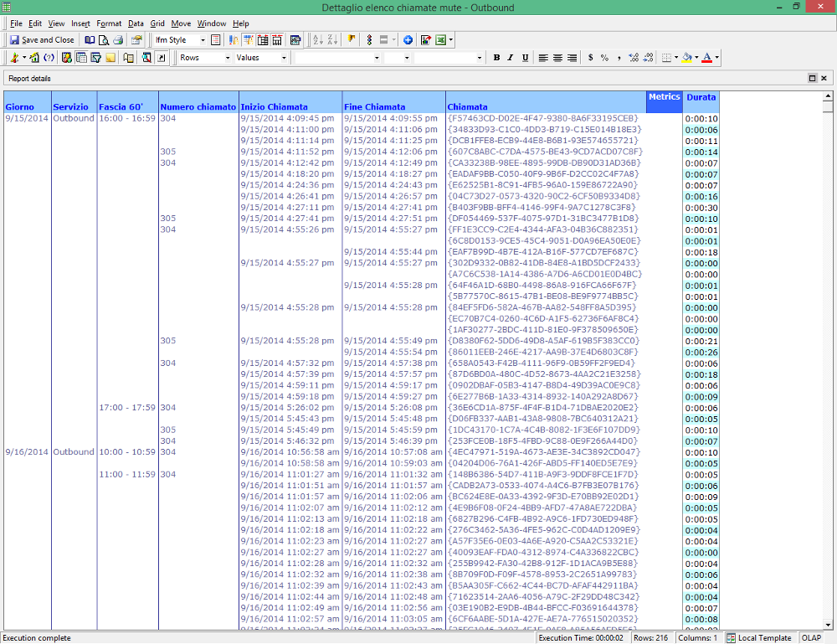Image resolution: width=837 pixels, height=644 pixels.
Task: Click the view filter funnel grid icon
Action: pos(96,58)
